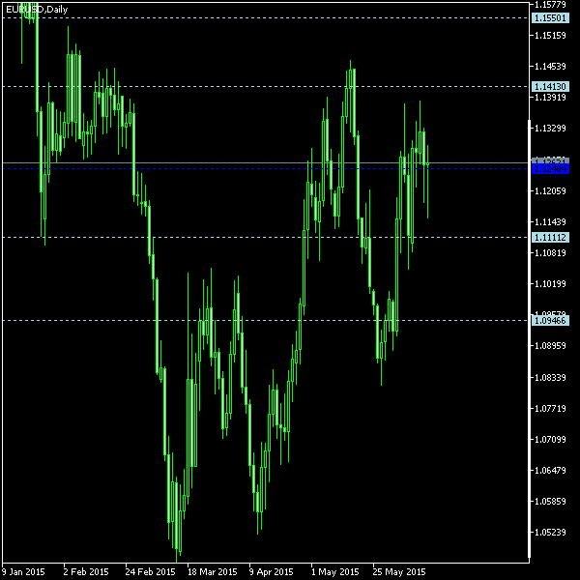Click the 2 Feb 2015 date label
This screenshot has height=580, width=580.
pyautogui.click(x=86, y=572)
